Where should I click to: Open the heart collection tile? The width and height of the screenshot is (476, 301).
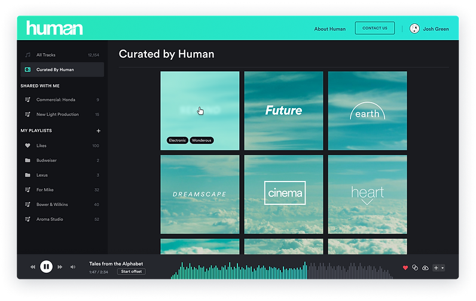367,194
